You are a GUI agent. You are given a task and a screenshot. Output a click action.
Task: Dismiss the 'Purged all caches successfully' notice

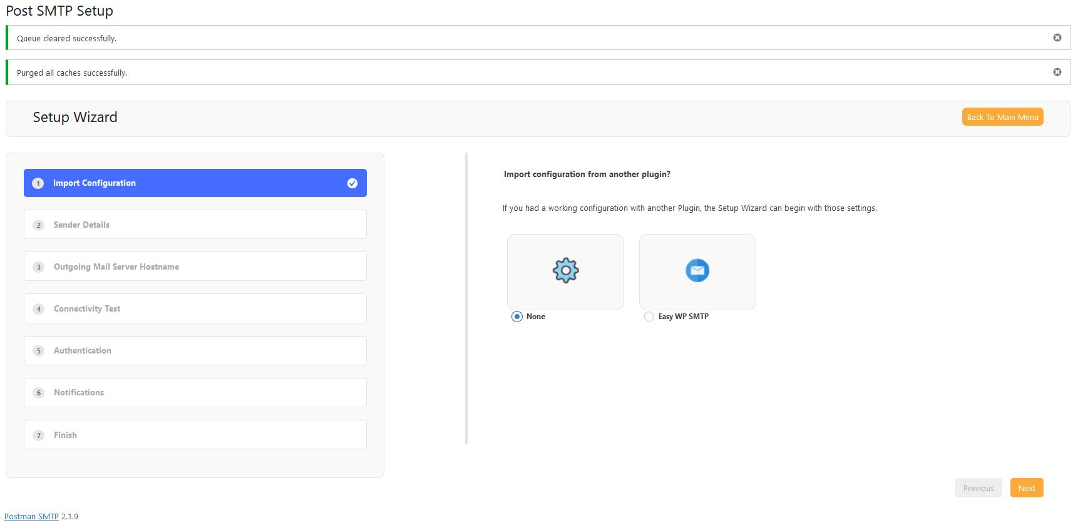coord(1057,72)
